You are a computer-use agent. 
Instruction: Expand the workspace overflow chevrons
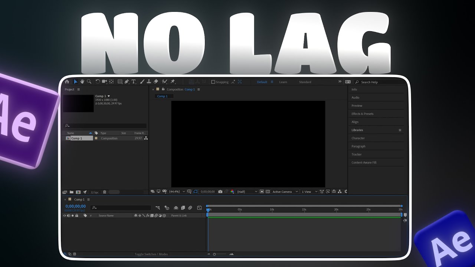[340, 82]
